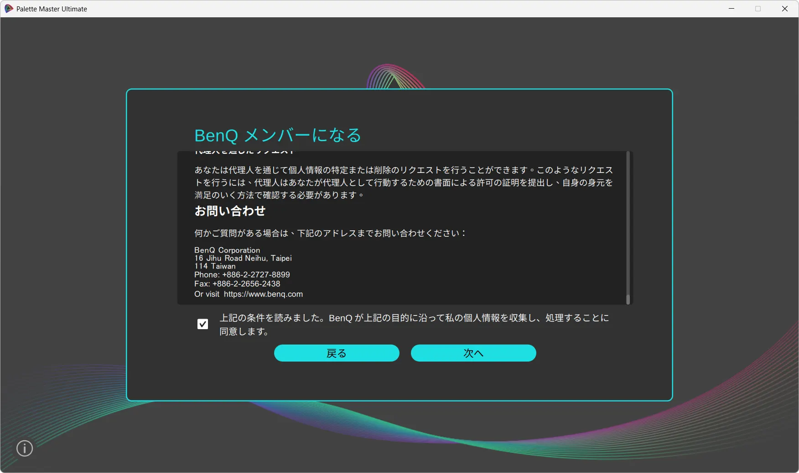Click the Fax: +886-2-2656-2438 line
799x473 pixels.
click(237, 284)
